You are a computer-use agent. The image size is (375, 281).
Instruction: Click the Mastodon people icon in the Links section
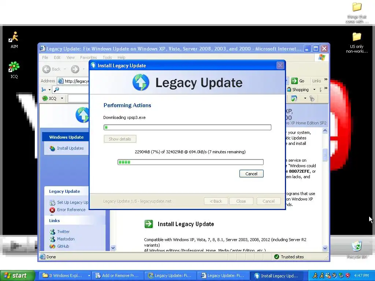(52, 239)
